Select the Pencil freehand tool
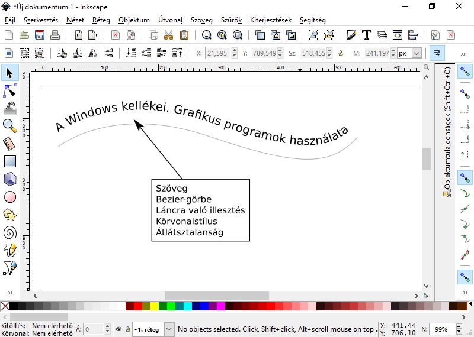This screenshot has width=474, height=337. pyautogui.click(x=9, y=250)
